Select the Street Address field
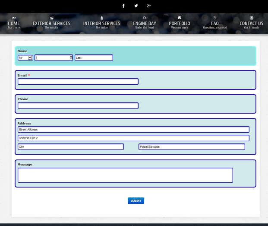 pyautogui.click(x=133, y=129)
